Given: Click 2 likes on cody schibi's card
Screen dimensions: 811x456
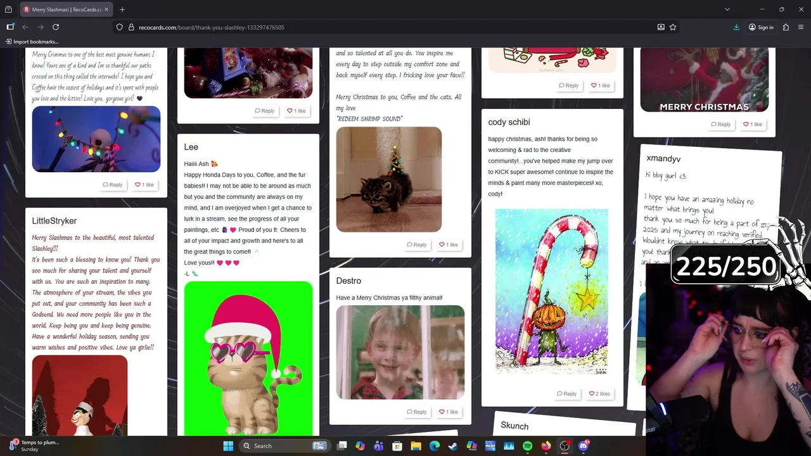Looking at the screenshot, I should point(599,394).
